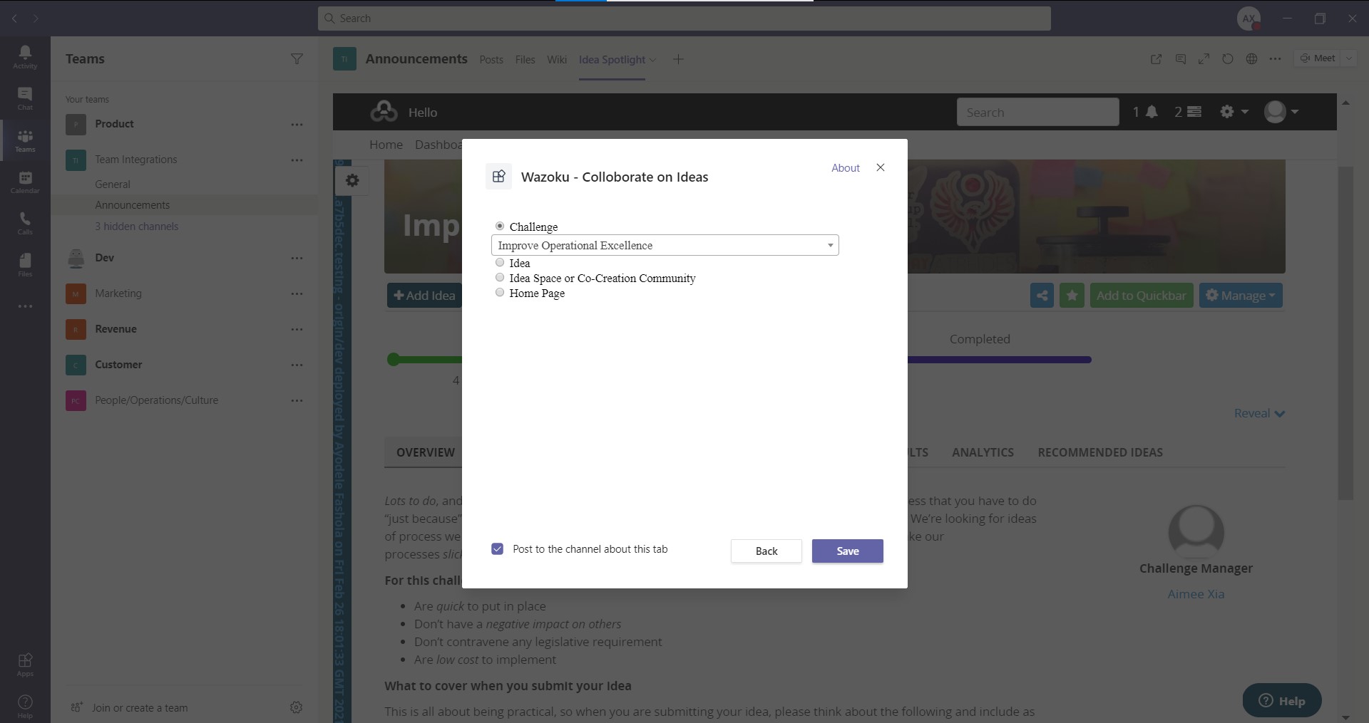Open Wazoku notifications bell
1369x723 pixels.
coord(1145,112)
